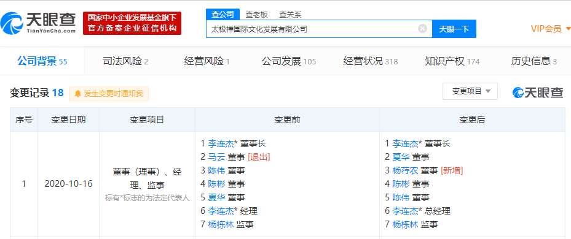Open the VIP会员 dropdown menu

click(550, 29)
